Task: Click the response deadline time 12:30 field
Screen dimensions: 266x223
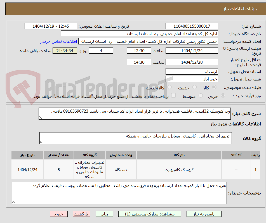Action: tap(139, 51)
